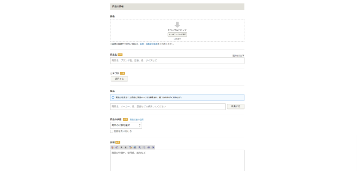Click the last indent icon in editor toolbar
Image resolution: width=357 pixels, height=171 pixels.
(x=153, y=147)
